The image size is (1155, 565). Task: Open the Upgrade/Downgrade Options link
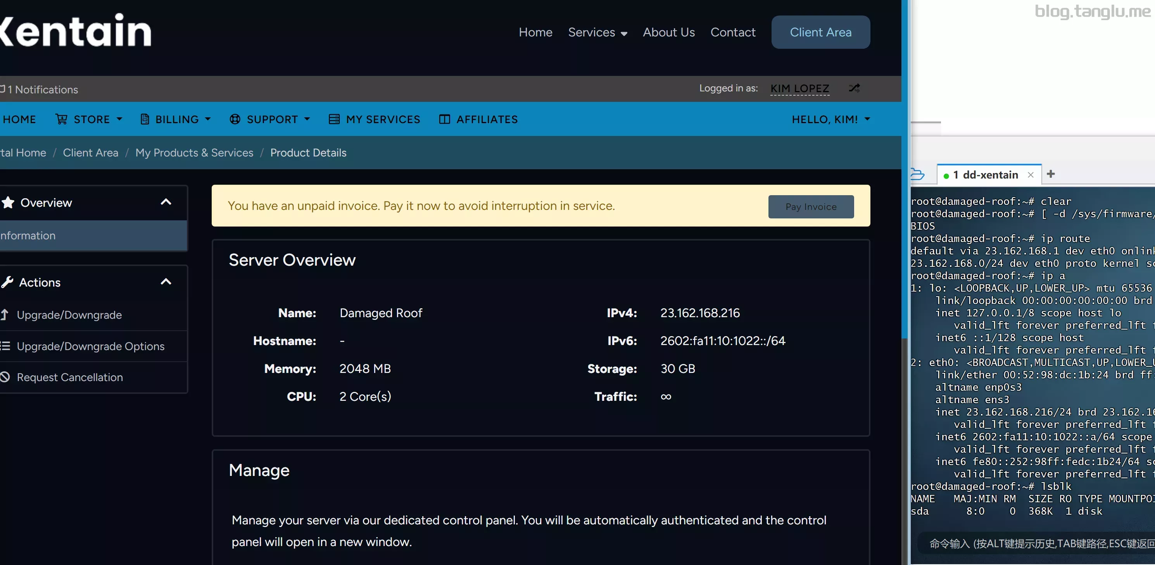point(90,346)
